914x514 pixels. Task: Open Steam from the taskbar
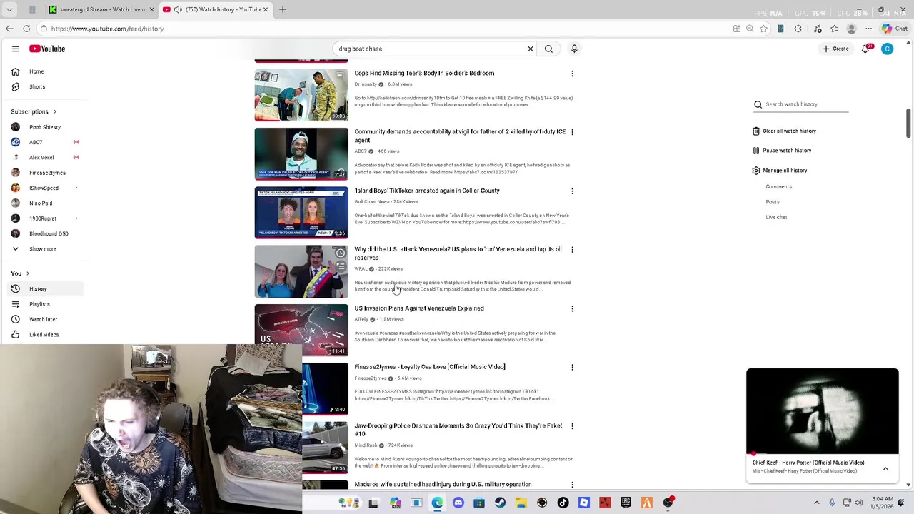click(x=500, y=503)
